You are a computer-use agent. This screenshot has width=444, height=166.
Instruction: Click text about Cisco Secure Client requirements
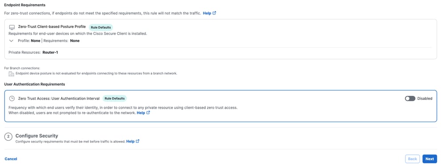(78, 34)
